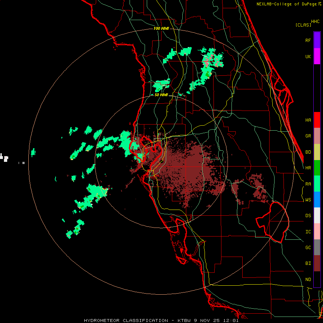Click the ND legend label
The height and width of the screenshot is (323, 323).
tap(308, 280)
